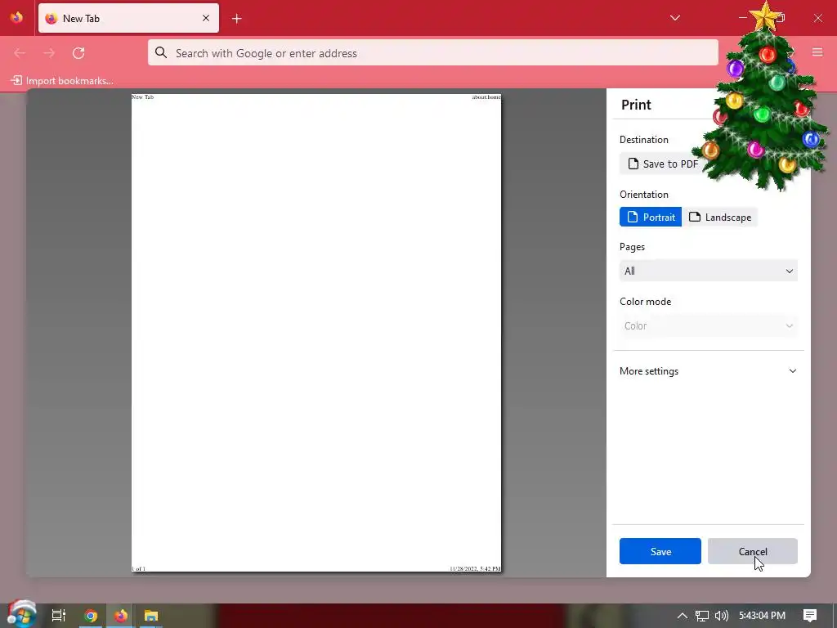Image resolution: width=837 pixels, height=628 pixels.
Task: Close the Firefox window
Action: [x=817, y=18]
